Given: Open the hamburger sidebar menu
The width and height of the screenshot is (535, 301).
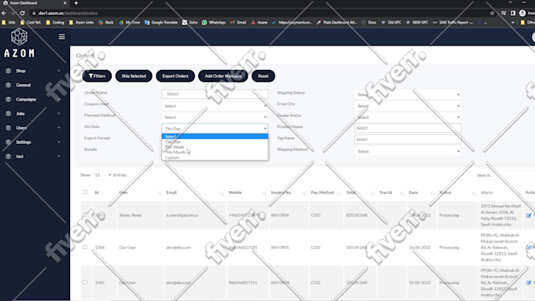Looking at the screenshot, I should [x=61, y=36].
